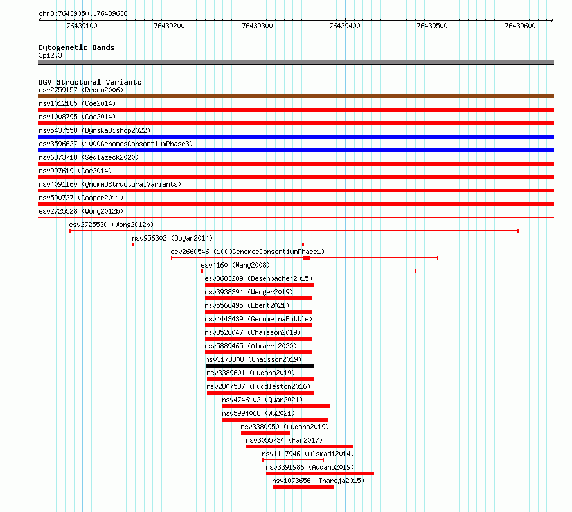Click the chr3:76439050..76439636 coordinate label

pos(83,13)
